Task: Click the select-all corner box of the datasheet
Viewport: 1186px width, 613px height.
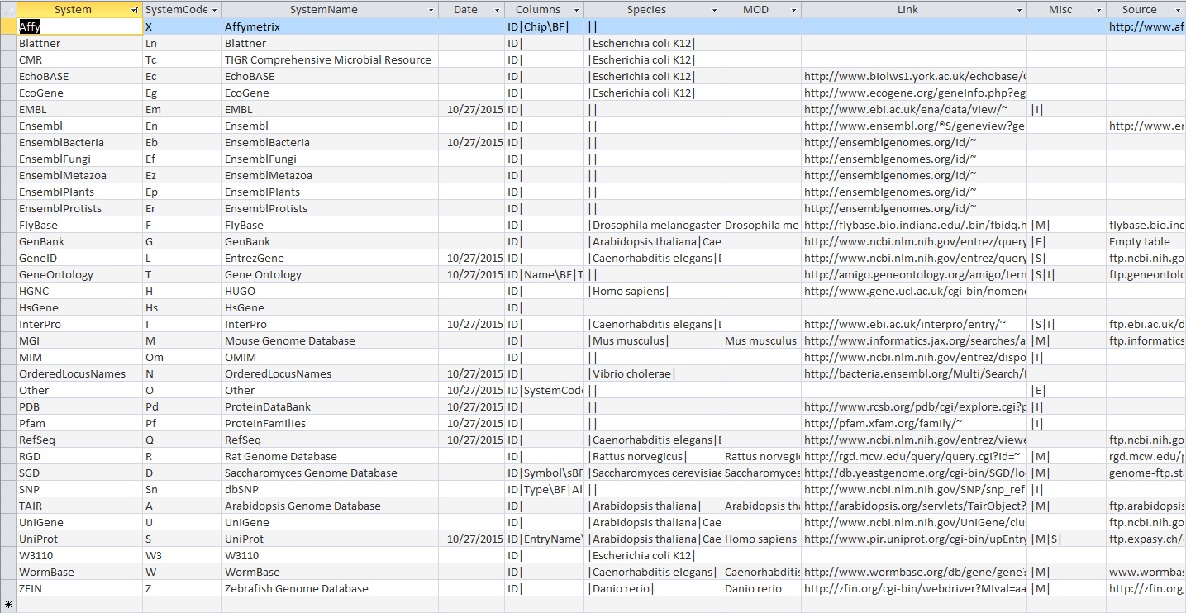Action: [x=8, y=10]
